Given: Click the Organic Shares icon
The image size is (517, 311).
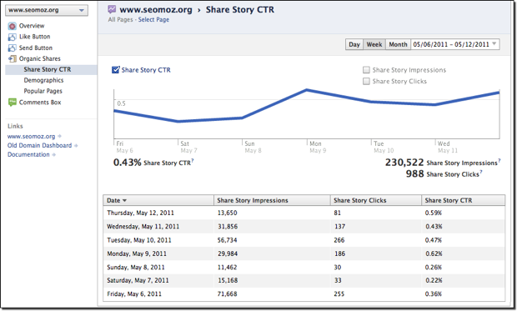Looking at the screenshot, I should point(13,59).
